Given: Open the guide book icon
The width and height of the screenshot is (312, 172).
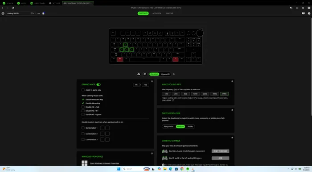Looking at the screenshot, I should click(x=303, y=13).
